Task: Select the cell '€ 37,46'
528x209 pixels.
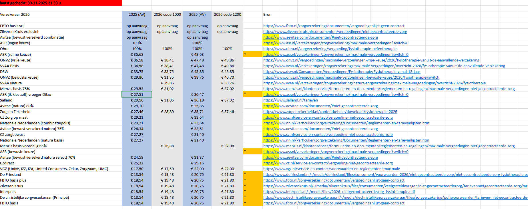Action: 228,112
